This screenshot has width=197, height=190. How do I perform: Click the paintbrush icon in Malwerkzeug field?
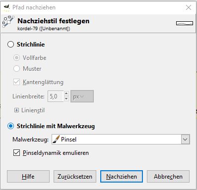pyautogui.click(x=56, y=140)
